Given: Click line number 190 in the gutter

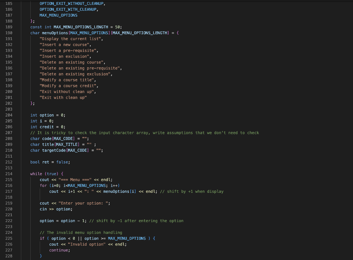Looking at the screenshot, I should pyautogui.click(x=9, y=33).
